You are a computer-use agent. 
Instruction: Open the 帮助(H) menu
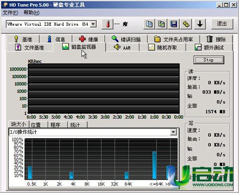coord(32,12)
